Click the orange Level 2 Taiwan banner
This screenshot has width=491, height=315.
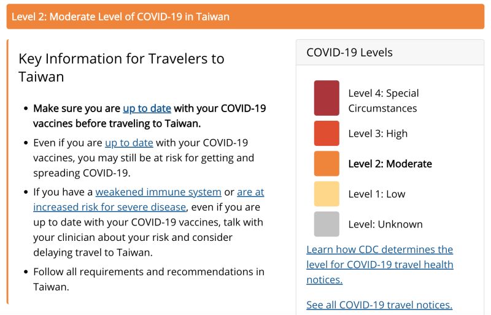(245, 17)
